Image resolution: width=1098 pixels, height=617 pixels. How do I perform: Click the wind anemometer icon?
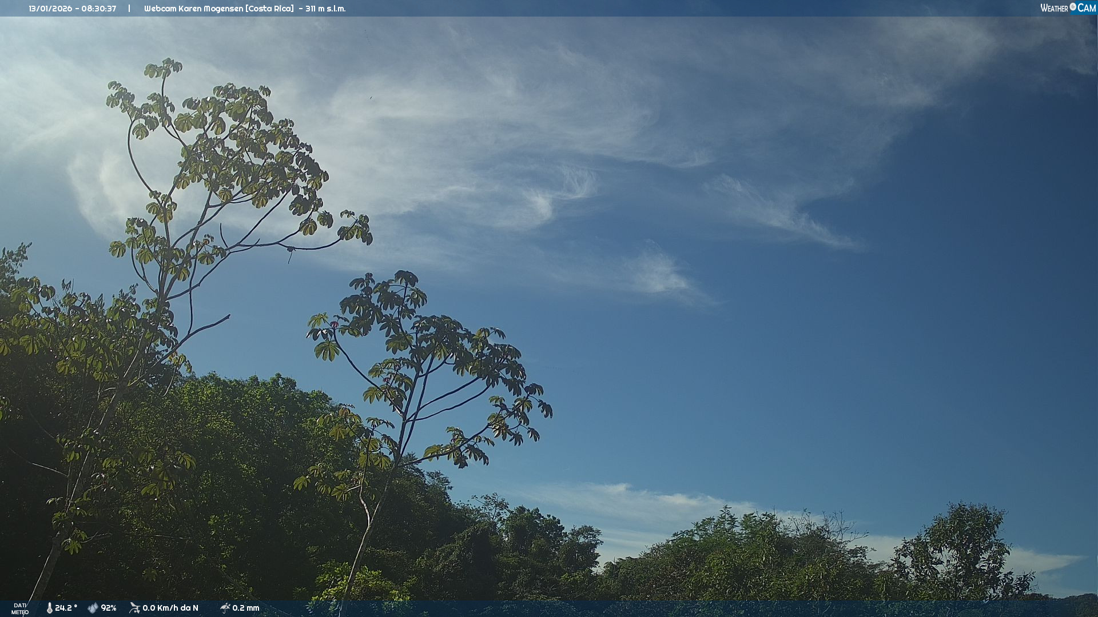coord(135,608)
